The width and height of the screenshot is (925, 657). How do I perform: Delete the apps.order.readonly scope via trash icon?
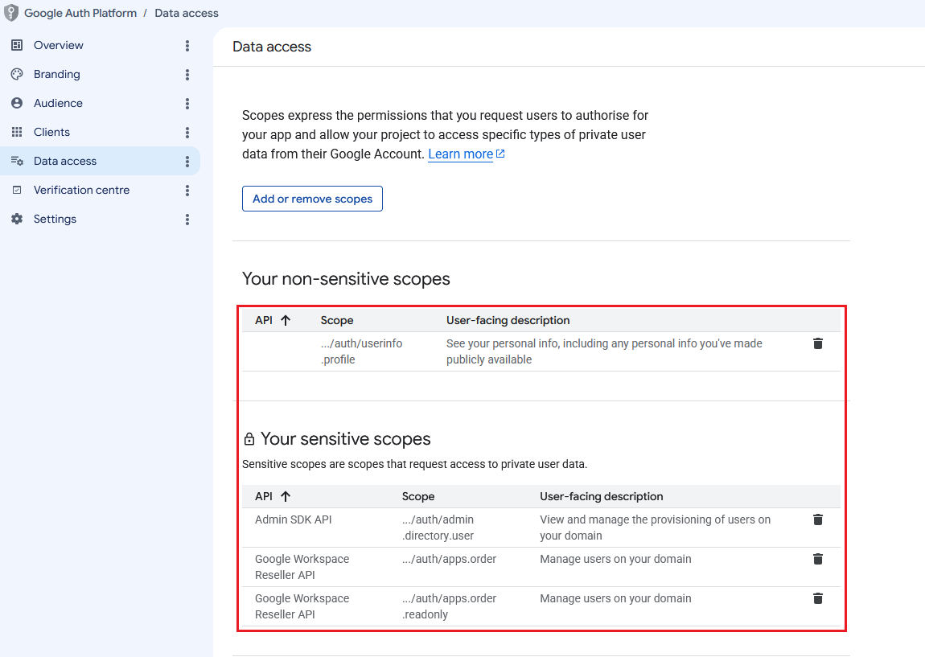[x=818, y=598]
